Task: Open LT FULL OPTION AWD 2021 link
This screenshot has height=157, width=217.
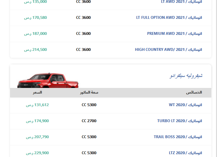Action: coord(169,18)
